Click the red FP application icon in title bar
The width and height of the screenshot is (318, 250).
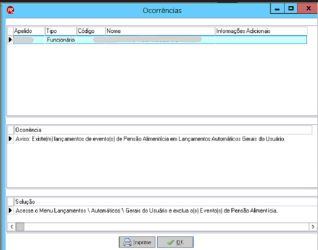(10, 10)
